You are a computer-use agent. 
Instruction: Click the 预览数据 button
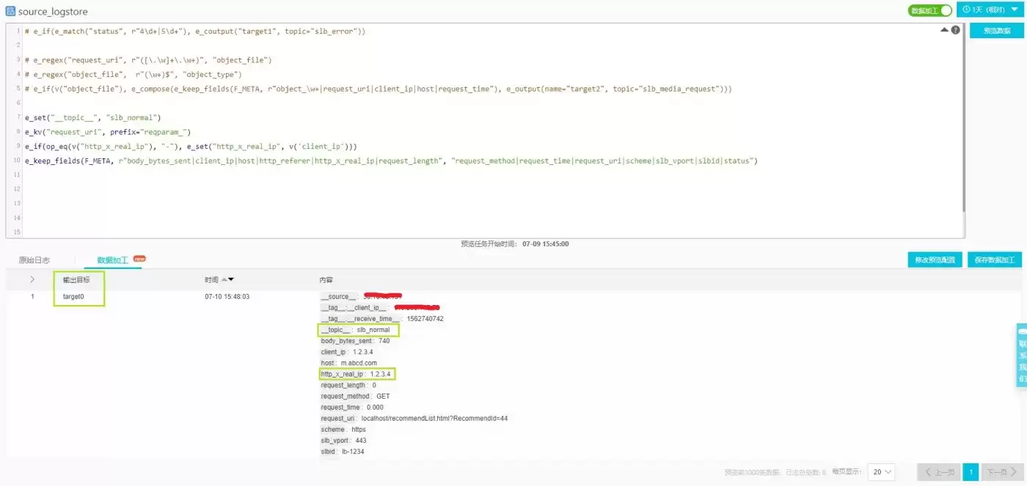[997, 31]
